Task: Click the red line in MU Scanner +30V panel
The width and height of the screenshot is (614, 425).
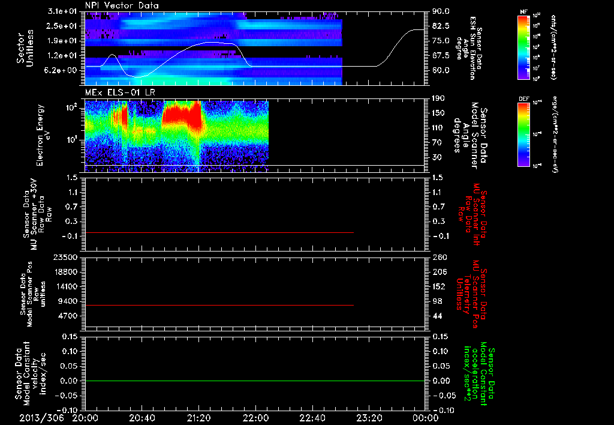Action: (219, 232)
